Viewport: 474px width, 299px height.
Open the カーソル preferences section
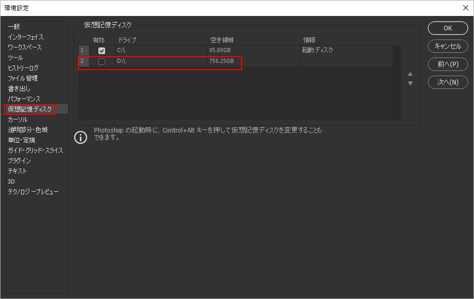[x=18, y=120]
